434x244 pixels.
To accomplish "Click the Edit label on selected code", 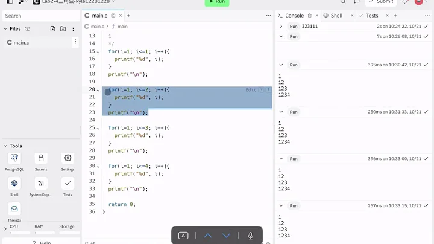I will (251, 90).
